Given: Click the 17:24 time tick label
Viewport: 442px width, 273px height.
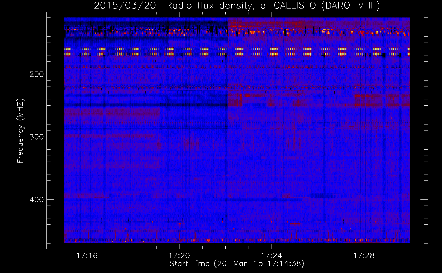Looking at the screenshot, I should [272, 256].
